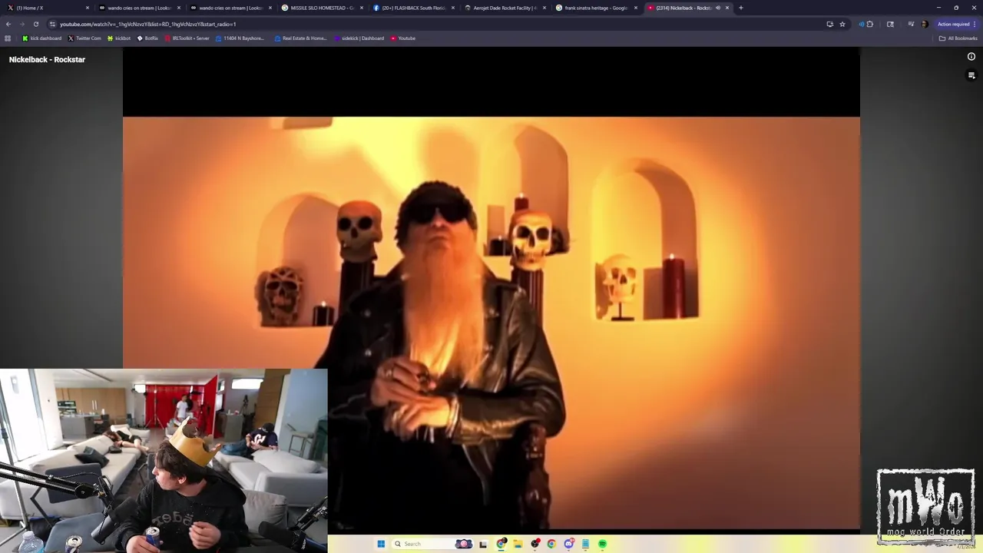The width and height of the screenshot is (983, 553).
Task: Go back to the previous page
Action: (8, 24)
